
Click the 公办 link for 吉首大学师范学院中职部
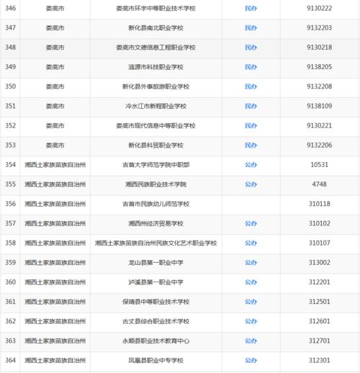pos(251,165)
